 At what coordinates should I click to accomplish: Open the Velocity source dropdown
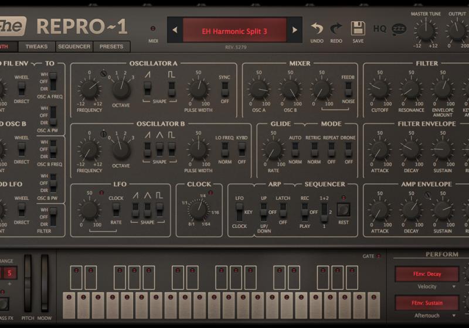click(x=427, y=286)
